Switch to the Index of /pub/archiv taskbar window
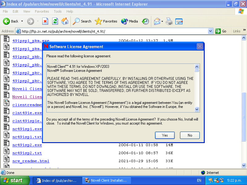The width and height of the screenshot is (247, 185). [57, 181]
